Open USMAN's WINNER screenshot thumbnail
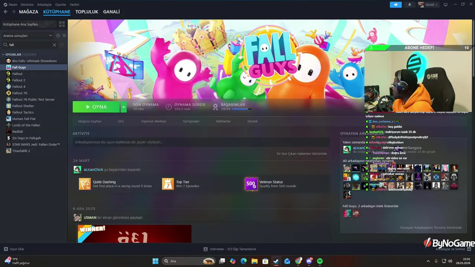 tap(134, 234)
